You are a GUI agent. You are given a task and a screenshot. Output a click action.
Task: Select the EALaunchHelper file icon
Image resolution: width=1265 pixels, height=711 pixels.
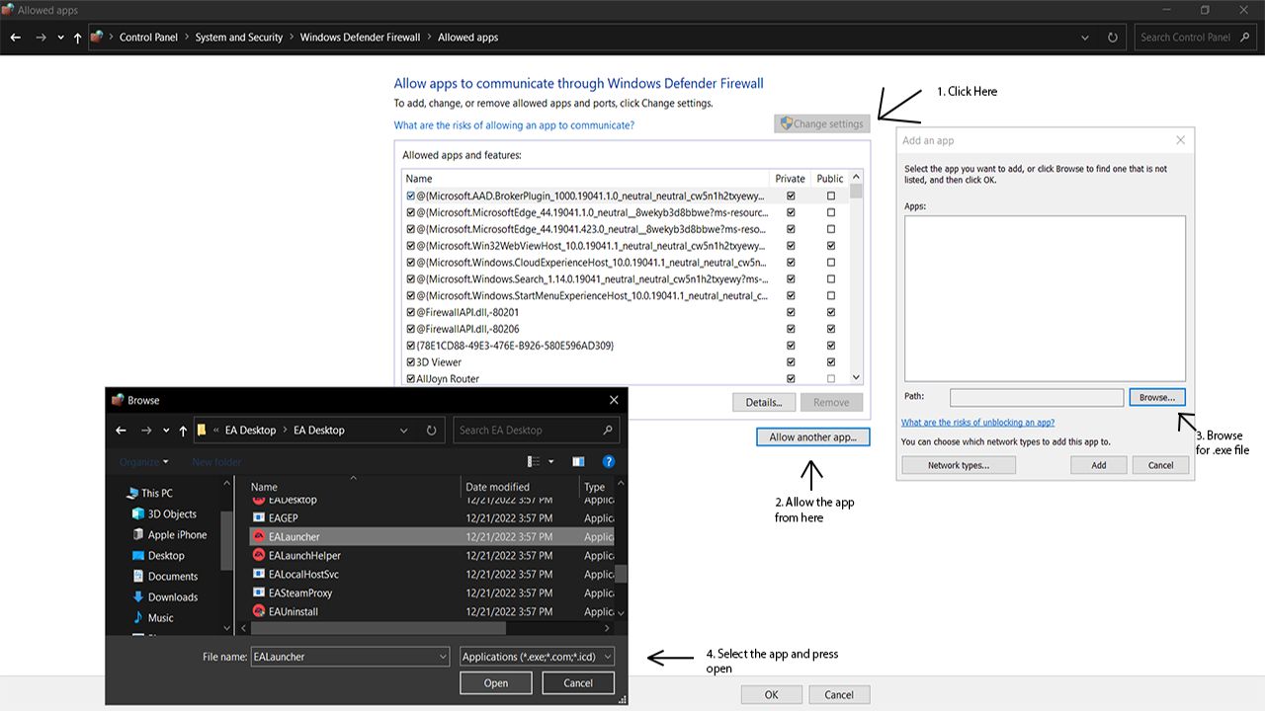coord(258,556)
